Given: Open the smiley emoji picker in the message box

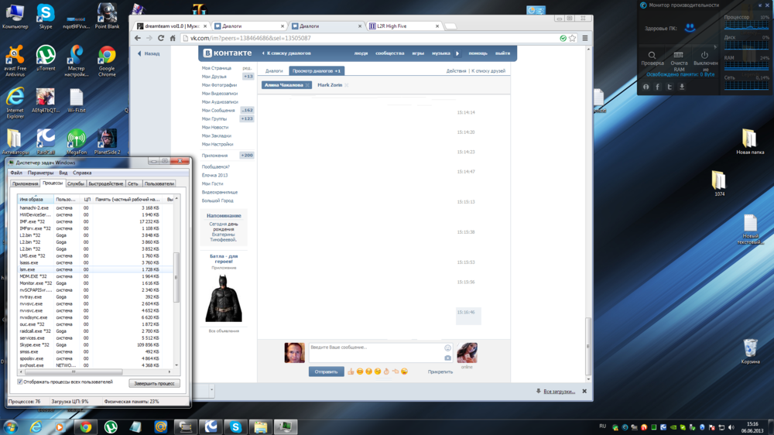Looking at the screenshot, I should (447, 348).
